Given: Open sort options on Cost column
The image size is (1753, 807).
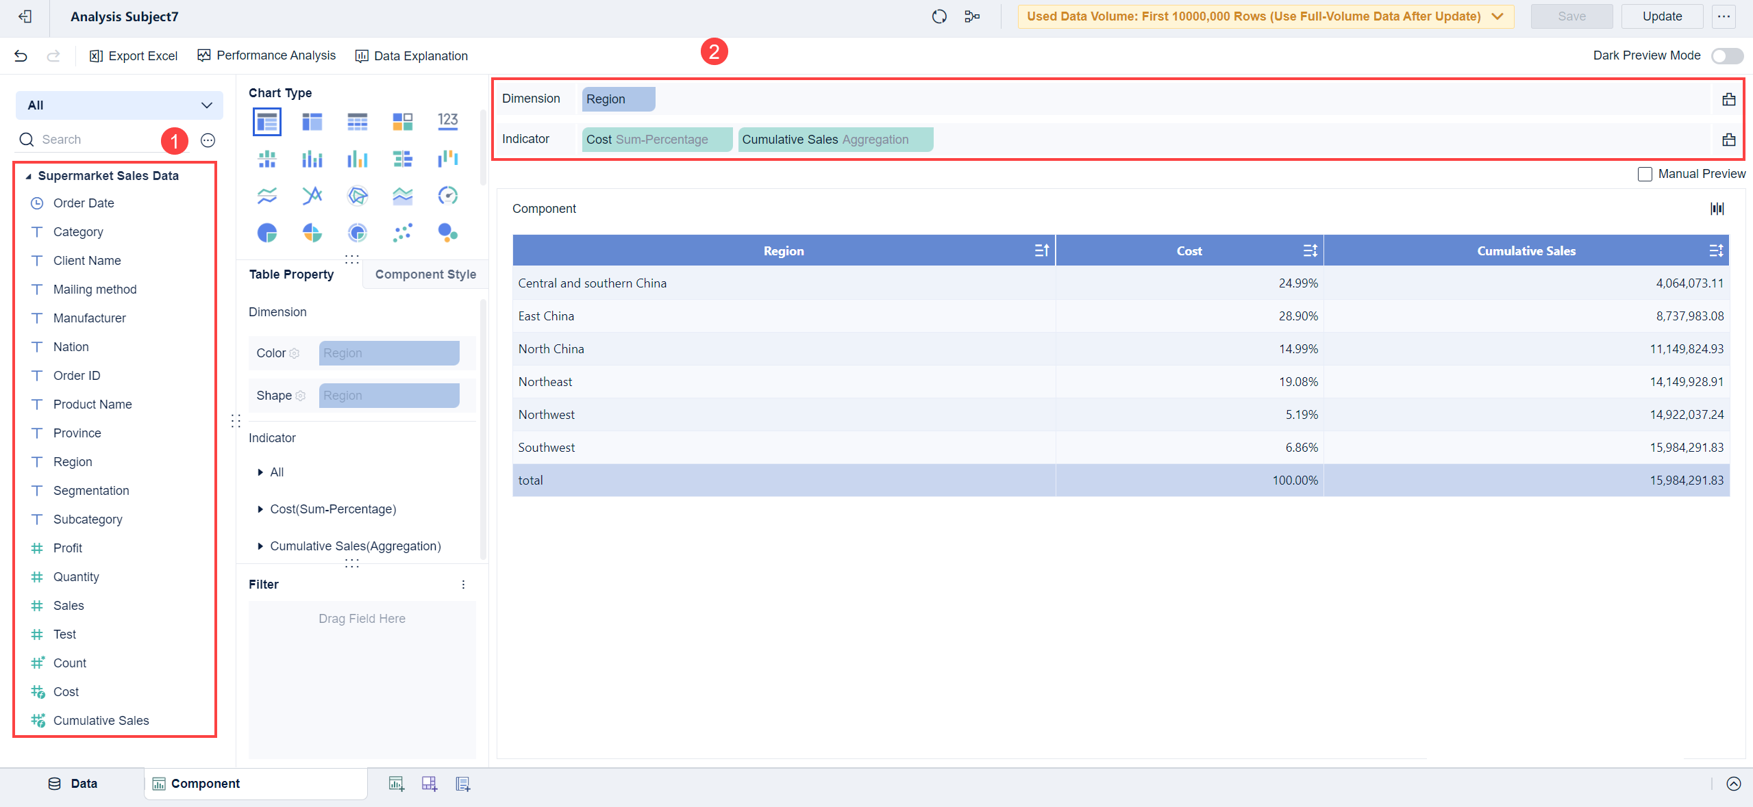Looking at the screenshot, I should pyautogui.click(x=1310, y=251).
